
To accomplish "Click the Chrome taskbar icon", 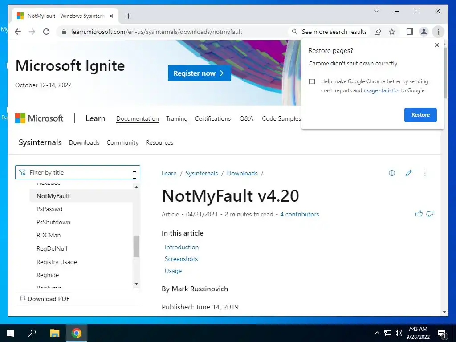I will pos(77,333).
